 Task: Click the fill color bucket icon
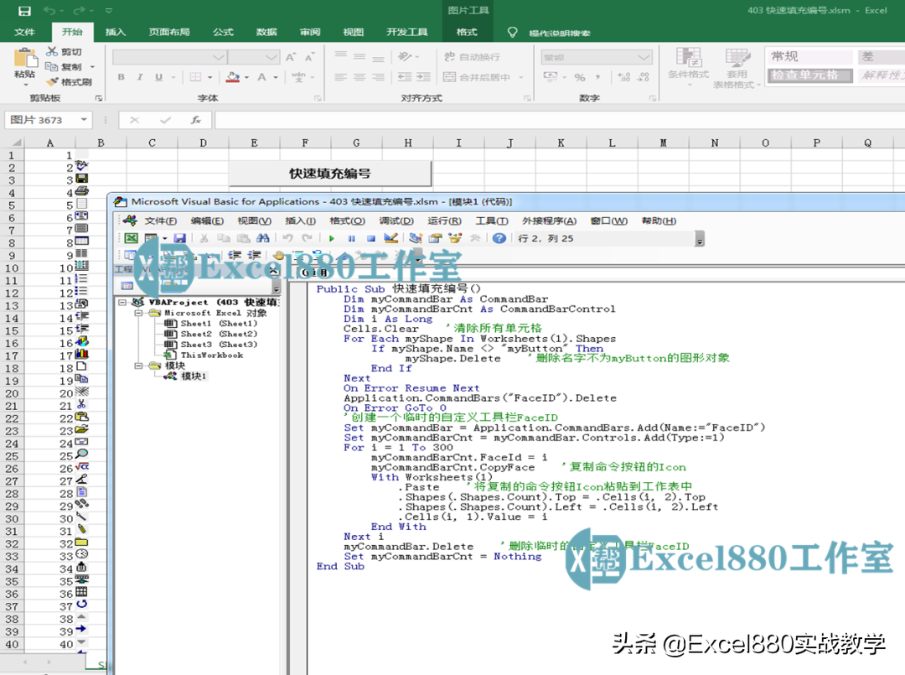pos(233,77)
